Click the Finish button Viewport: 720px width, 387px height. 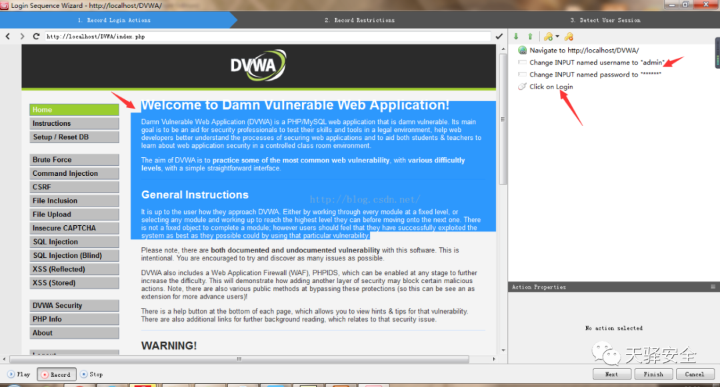653,374
